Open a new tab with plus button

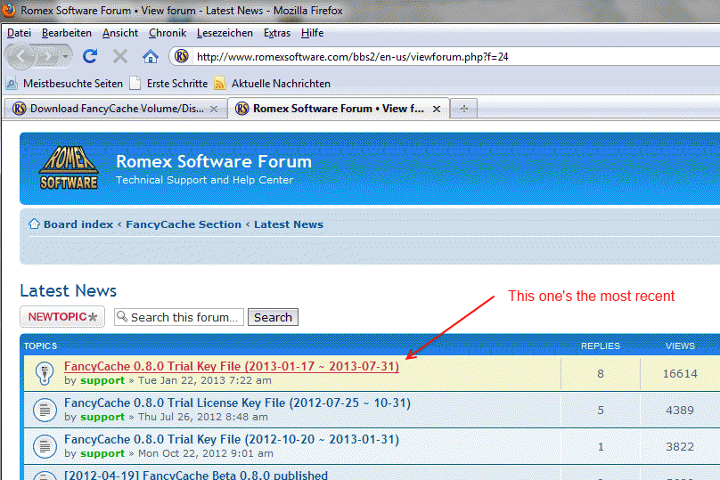(x=463, y=109)
